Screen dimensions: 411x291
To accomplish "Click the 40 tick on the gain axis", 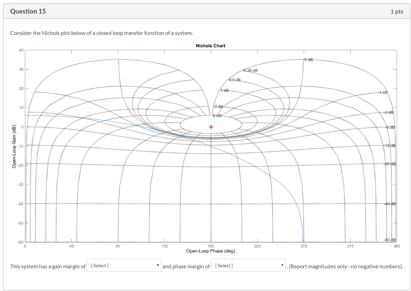I will 22,50.
